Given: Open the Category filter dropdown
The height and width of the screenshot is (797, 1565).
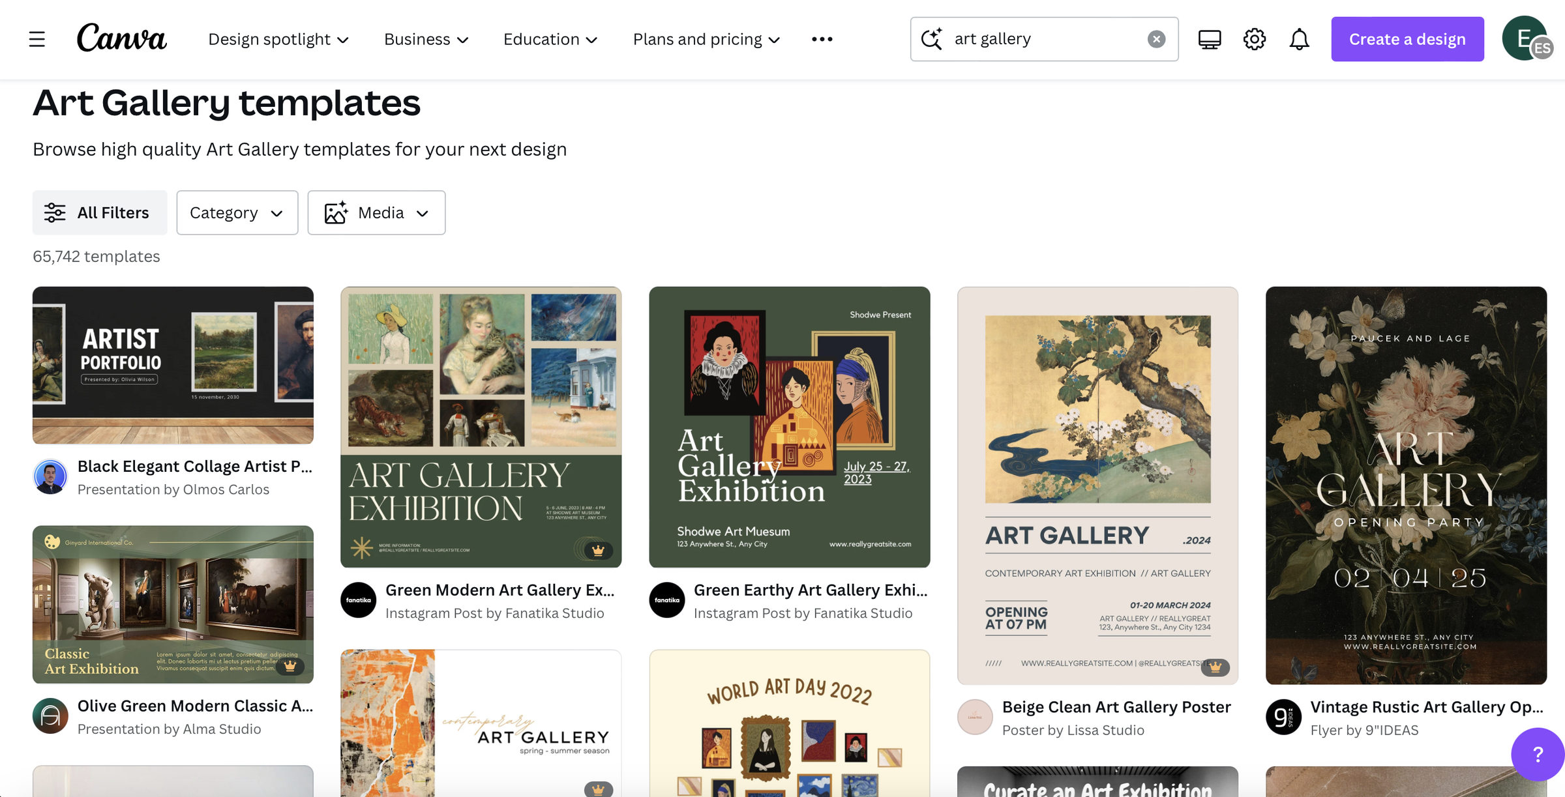Looking at the screenshot, I should click(237, 212).
